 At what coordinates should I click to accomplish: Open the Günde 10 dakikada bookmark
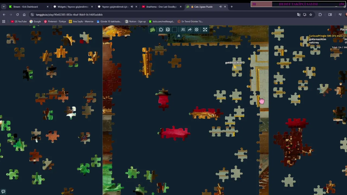point(109,21)
